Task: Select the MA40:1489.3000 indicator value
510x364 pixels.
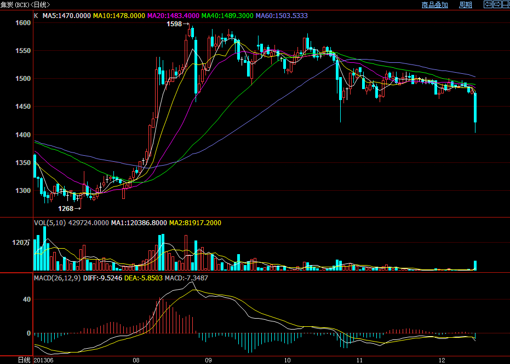Action: [x=227, y=15]
